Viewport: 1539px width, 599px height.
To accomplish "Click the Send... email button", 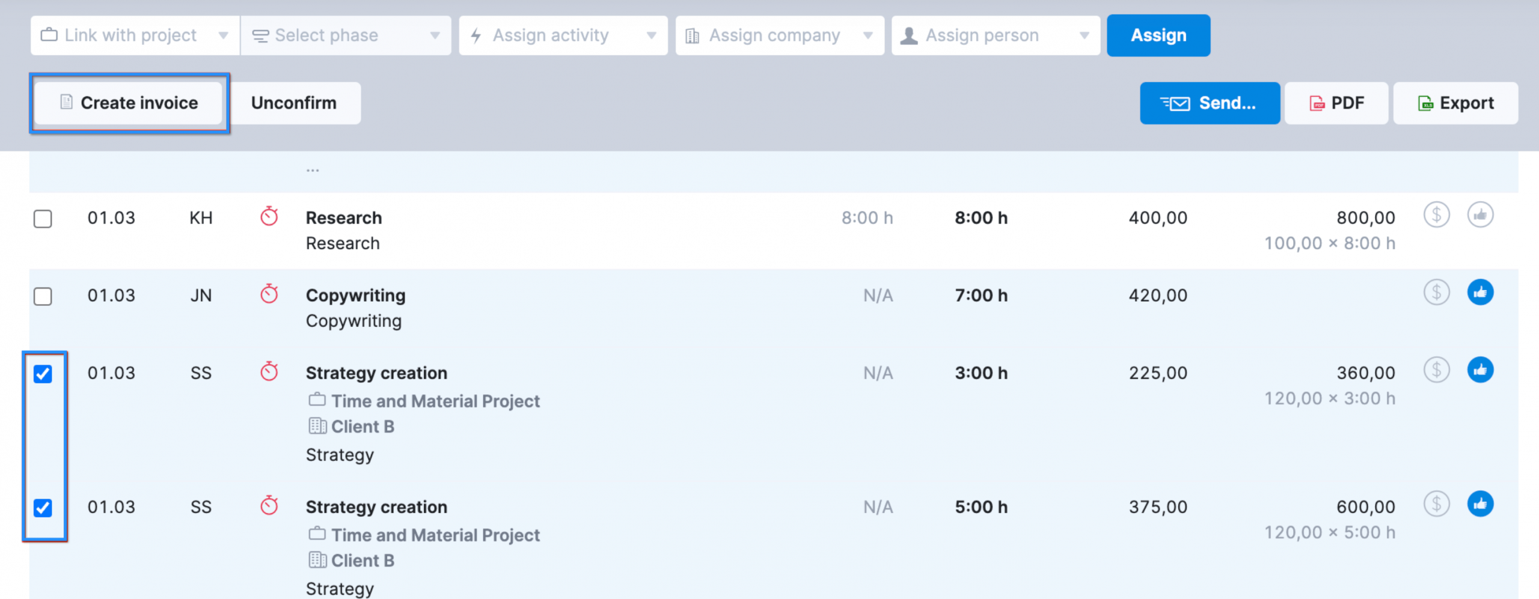I will coord(1209,103).
